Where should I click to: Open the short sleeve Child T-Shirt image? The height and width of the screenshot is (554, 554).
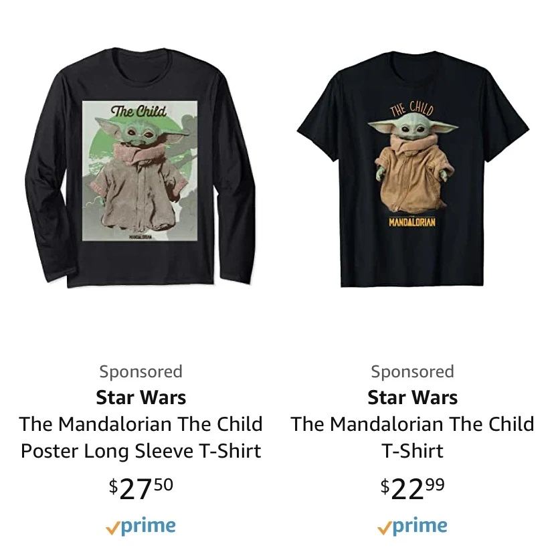coord(413,169)
